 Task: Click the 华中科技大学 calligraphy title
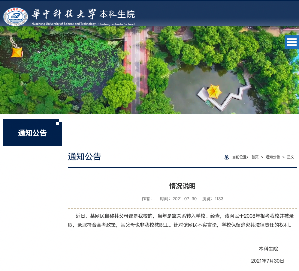(x=64, y=14)
